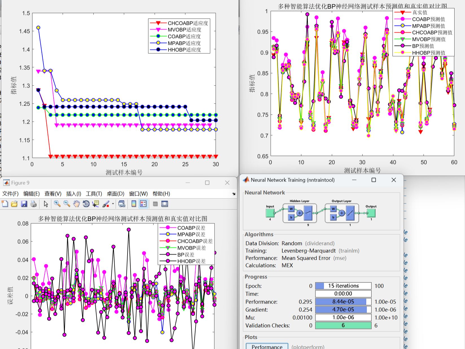This screenshot has width=465, height=349.
Task: Print the figure via the printer icon
Action: (34, 204)
